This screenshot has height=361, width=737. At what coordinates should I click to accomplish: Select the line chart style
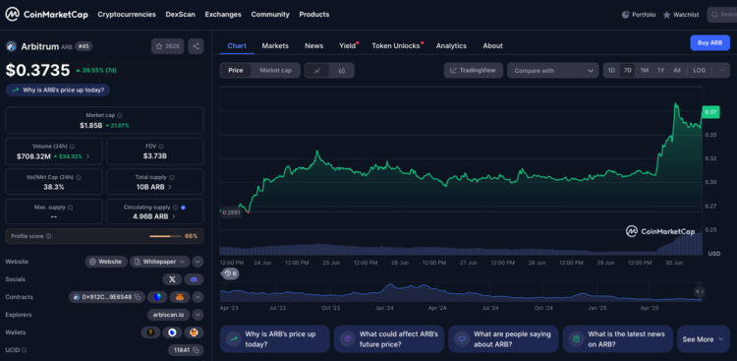pos(317,71)
